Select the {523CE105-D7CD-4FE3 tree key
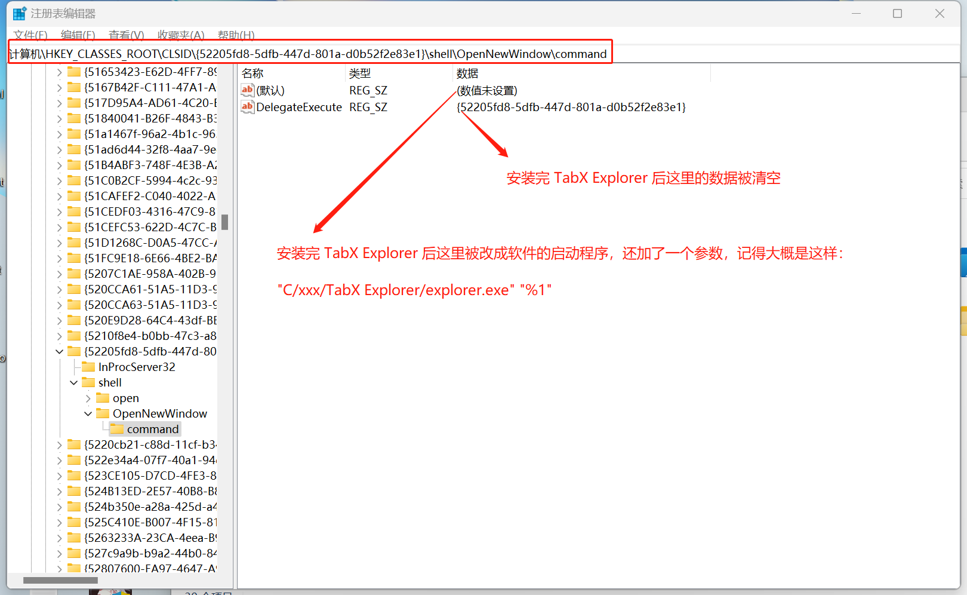The image size is (967, 595). [x=150, y=476]
